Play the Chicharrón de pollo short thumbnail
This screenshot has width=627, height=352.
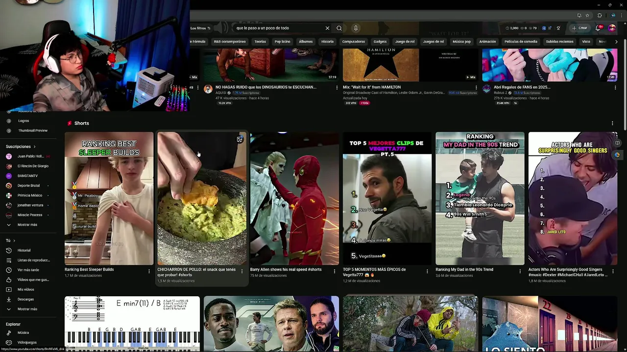202,198
